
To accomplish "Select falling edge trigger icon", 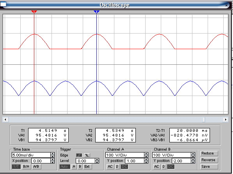I will point(87,155).
